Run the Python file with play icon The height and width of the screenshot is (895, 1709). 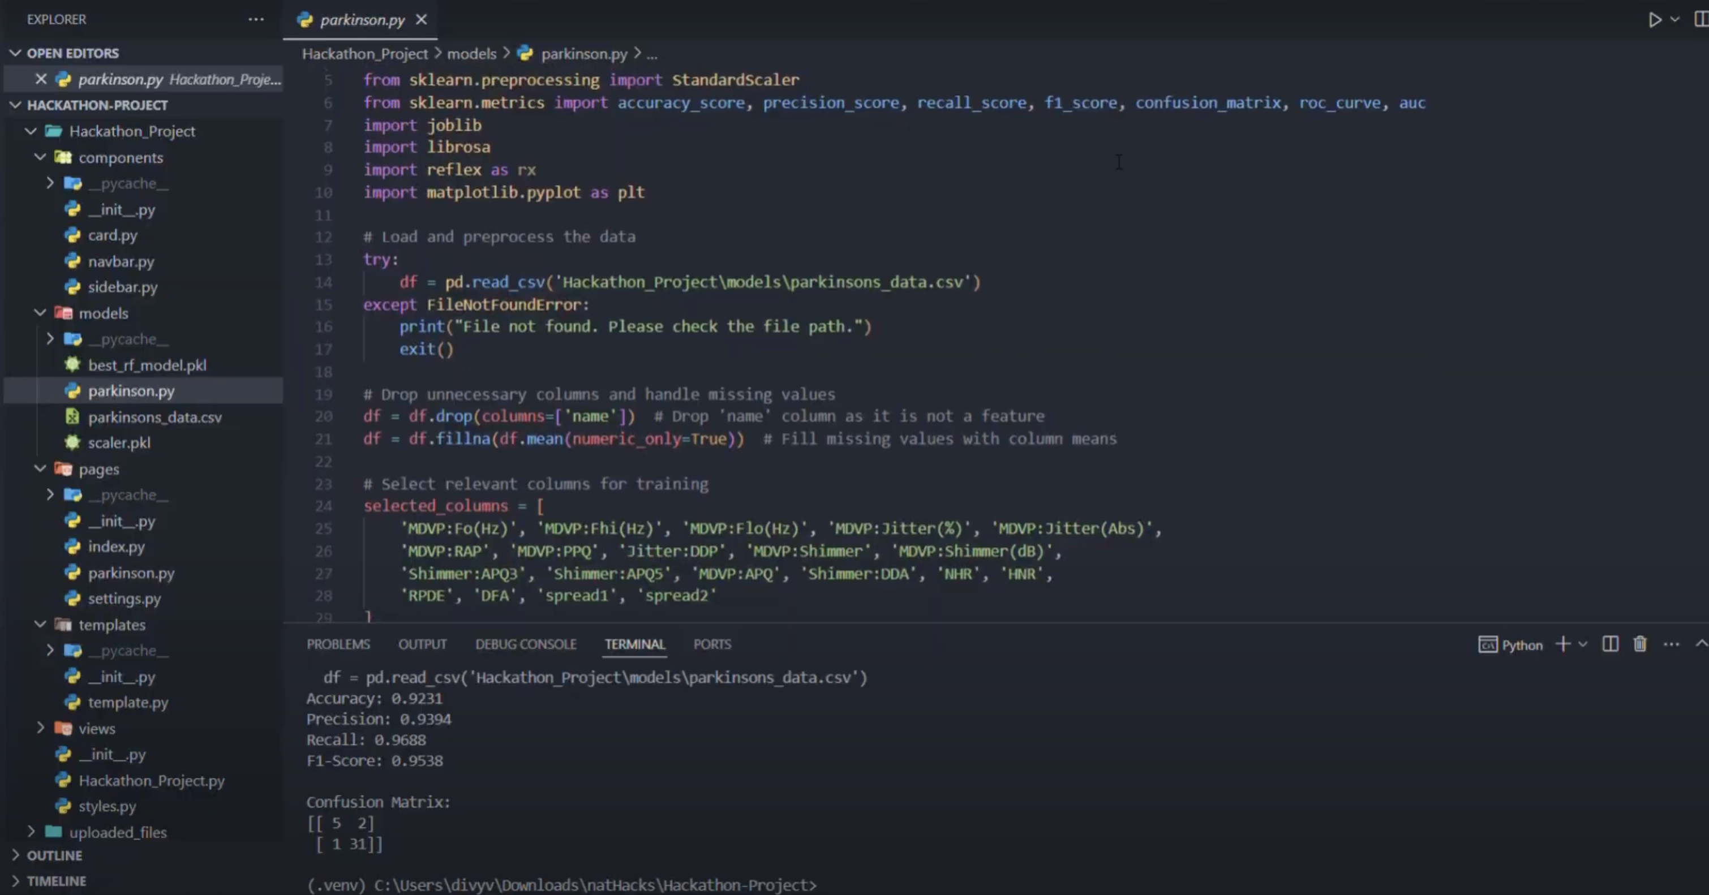[x=1655, y=20]
